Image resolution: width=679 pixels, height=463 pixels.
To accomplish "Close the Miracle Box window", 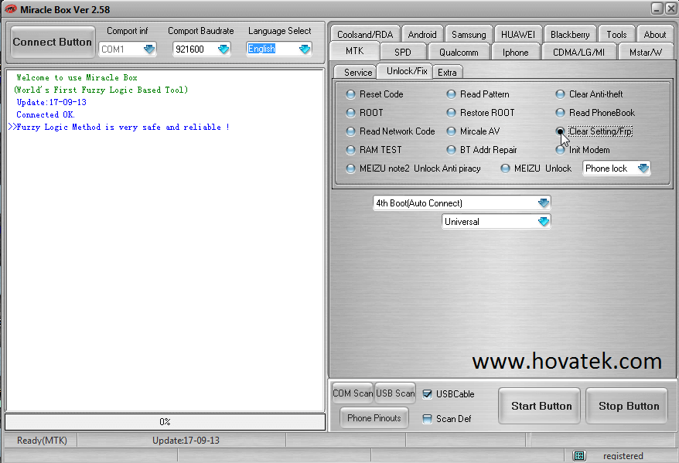I will click(x=671, y=9).
